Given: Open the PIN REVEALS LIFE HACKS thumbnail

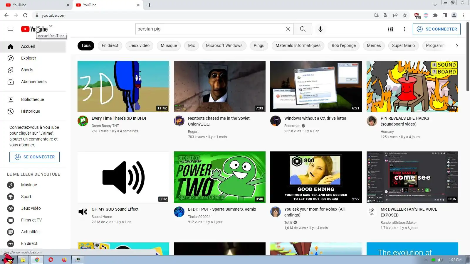Looking at the screenshot, I should tap(412, 86).
